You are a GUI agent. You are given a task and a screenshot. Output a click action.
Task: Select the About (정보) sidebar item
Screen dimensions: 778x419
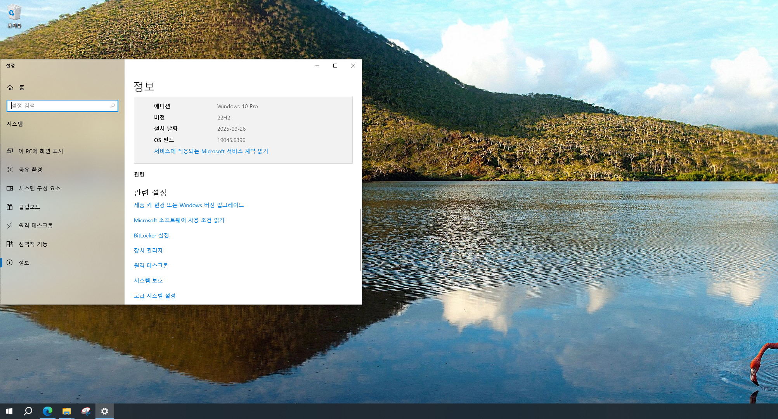pyautogui.click(x=24, y=263)
